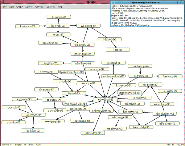
Task: Open the BibRelEx main window system menu button
Action: 2,2
